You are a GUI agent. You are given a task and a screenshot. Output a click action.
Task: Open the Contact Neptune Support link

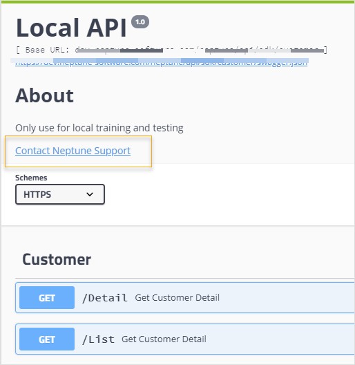click(x=73, y=151)
